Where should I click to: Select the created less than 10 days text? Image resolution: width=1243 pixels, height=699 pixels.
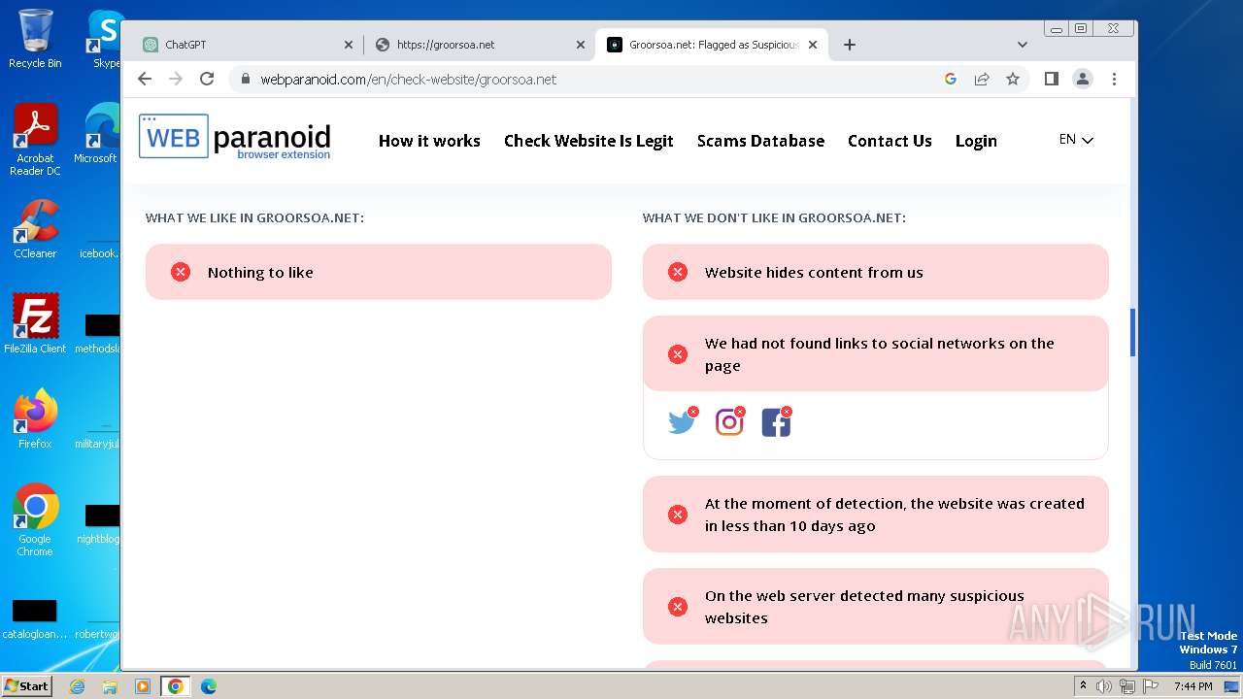[894, 515]
